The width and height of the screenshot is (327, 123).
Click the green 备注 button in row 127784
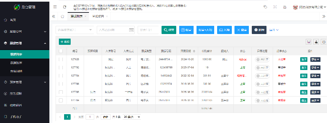pyautogui.click(x=304, y=76)
